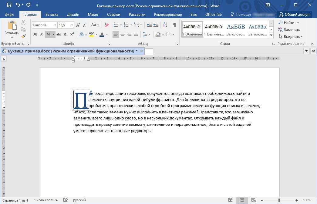This screenshot has height=204, width=317.
Task: Switch to Web Layout view
Action: point(254,200)
